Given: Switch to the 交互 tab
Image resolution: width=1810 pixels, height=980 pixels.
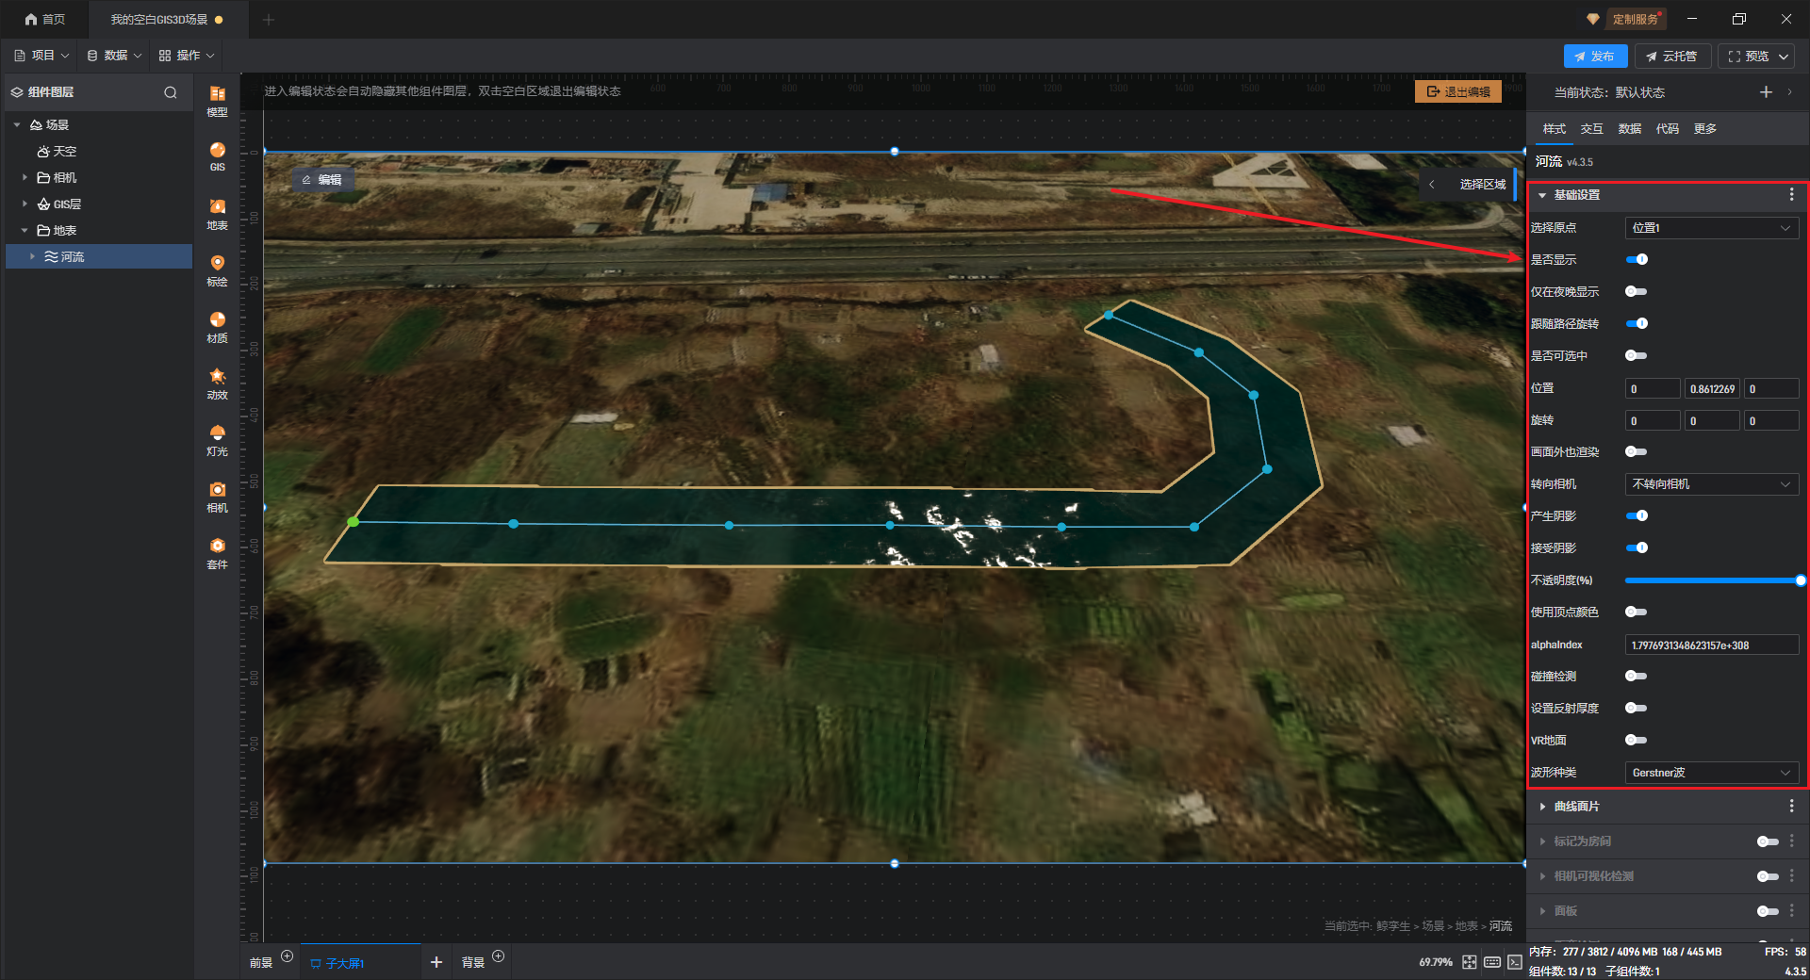Looking at the screenshot, I should pyautogui.click(x=1591, y=129).
